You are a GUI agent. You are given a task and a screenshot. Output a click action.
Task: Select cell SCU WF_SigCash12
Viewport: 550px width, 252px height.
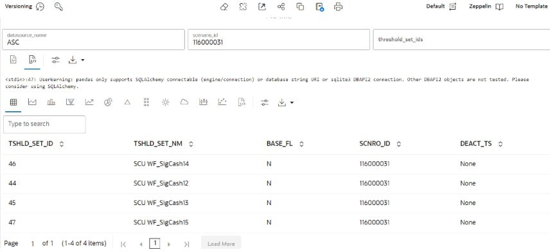[161, 183]
